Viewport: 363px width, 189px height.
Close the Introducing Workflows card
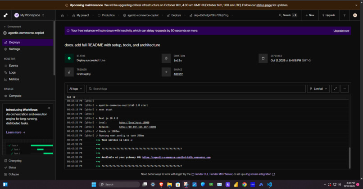click(49, 108)
